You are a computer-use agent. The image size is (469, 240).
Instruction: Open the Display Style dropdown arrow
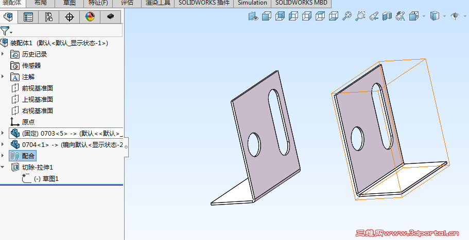[444, 16]
